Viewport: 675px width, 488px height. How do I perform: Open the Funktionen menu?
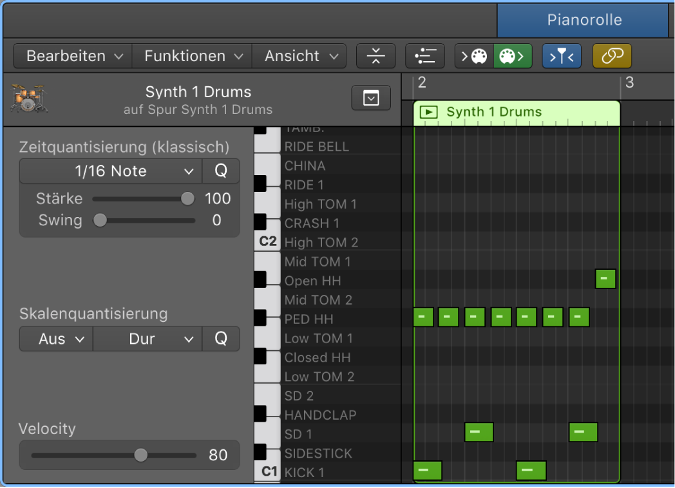click(x=192, y=56)
